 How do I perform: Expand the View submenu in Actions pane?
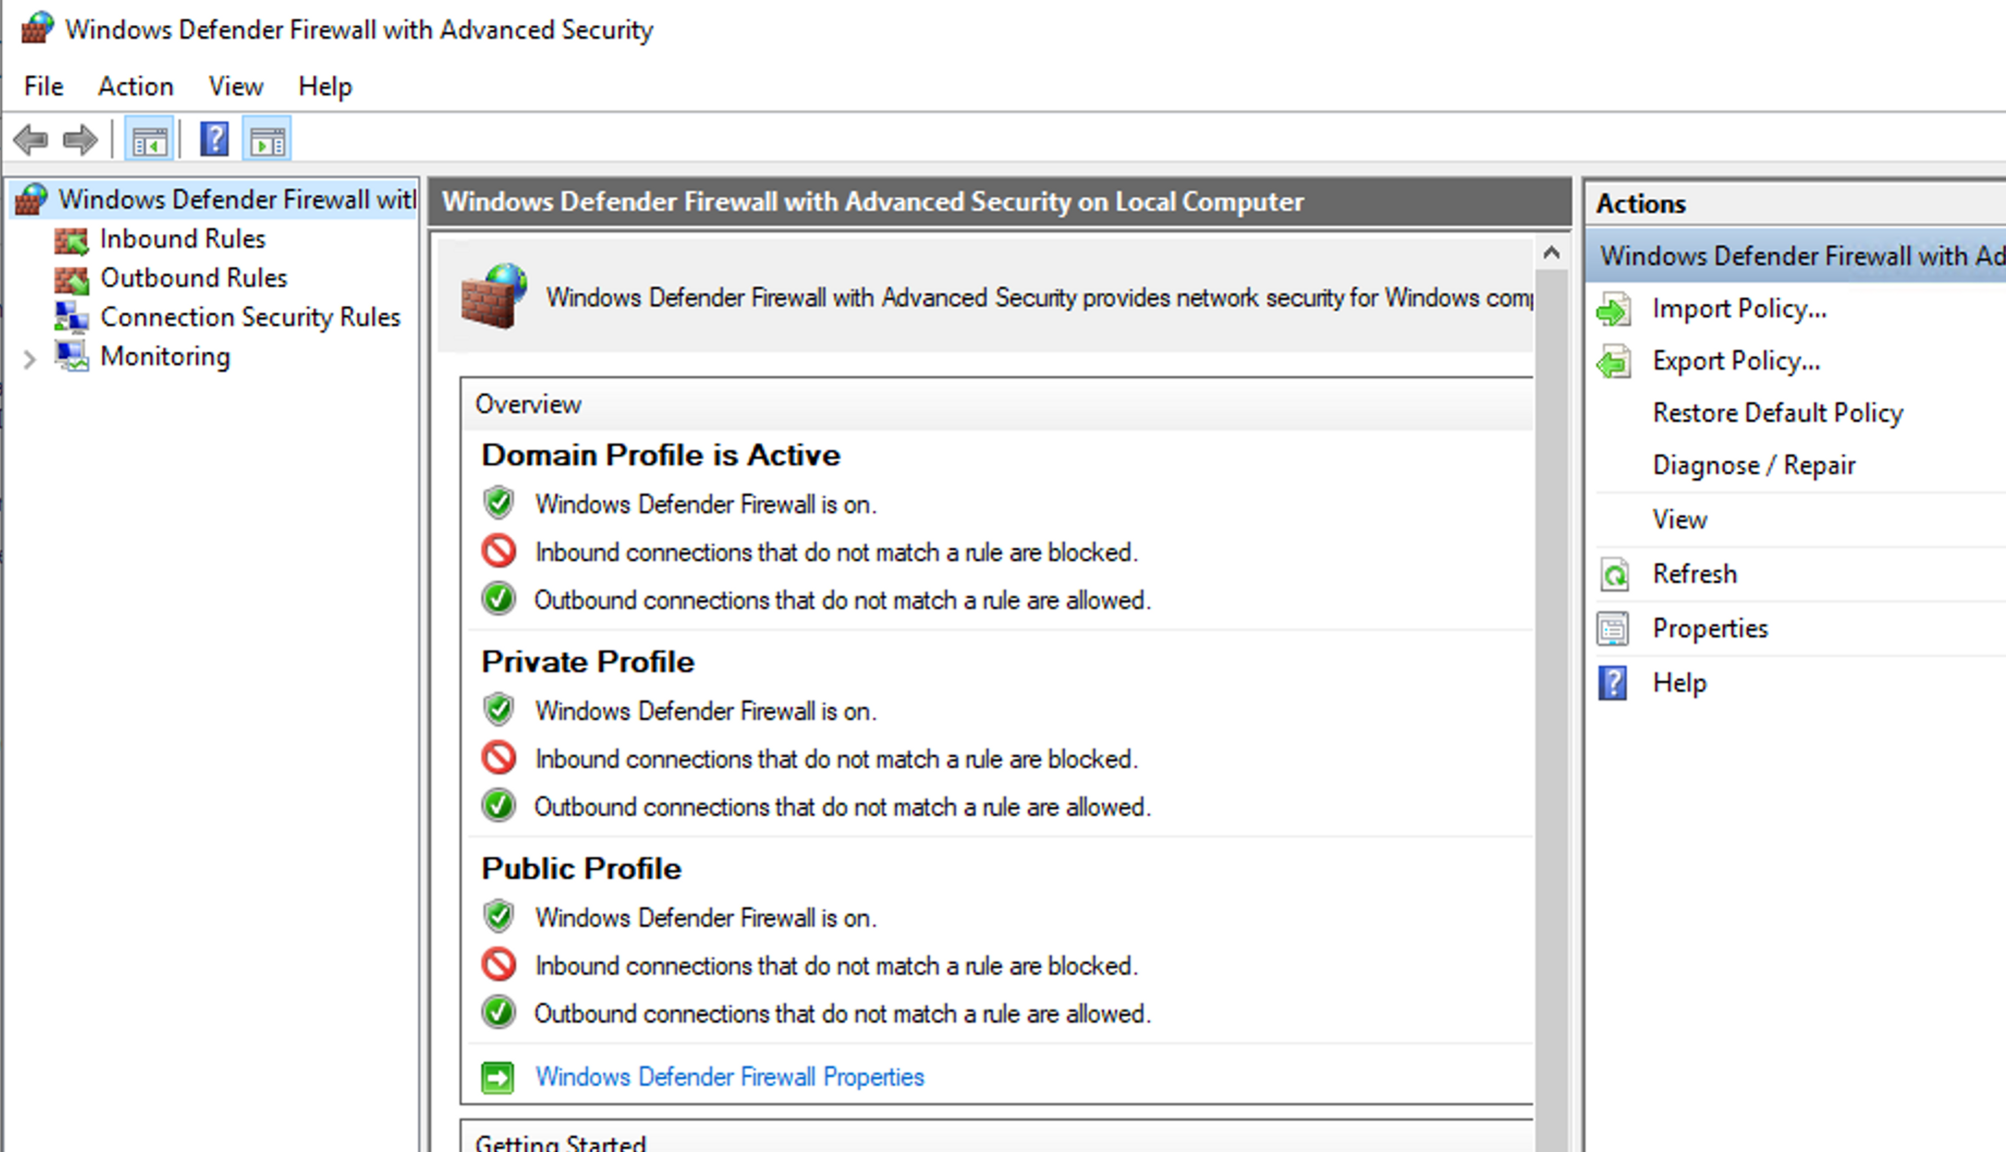1679,520
